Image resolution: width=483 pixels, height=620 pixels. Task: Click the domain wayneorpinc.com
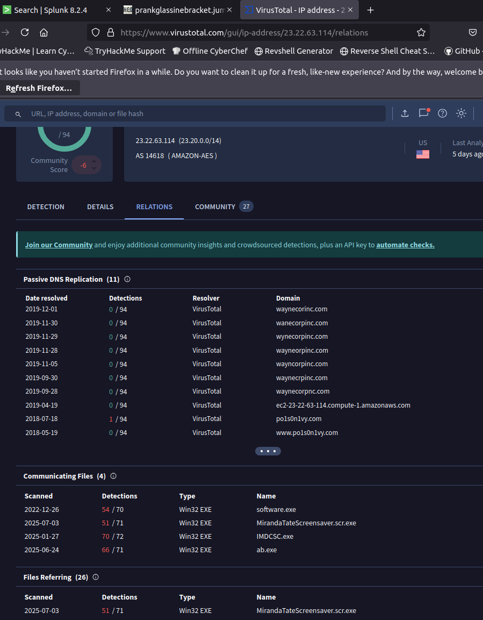pos(302,351)
